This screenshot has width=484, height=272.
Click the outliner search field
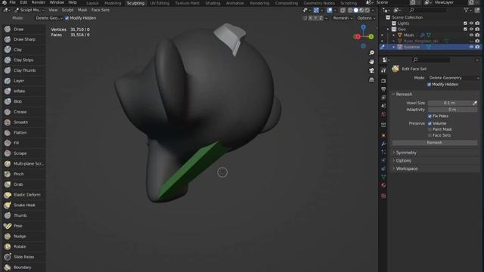click(x=428, y=10)
